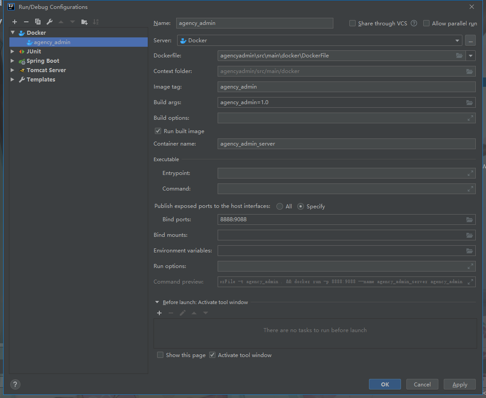486x398 pixels.
Task: Add a new configuration with the plus icon
Action: point(15,22)
